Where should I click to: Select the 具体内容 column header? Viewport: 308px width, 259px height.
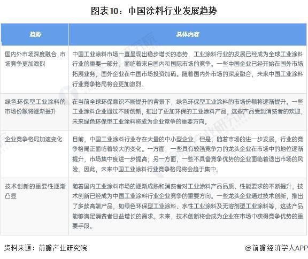188,34
